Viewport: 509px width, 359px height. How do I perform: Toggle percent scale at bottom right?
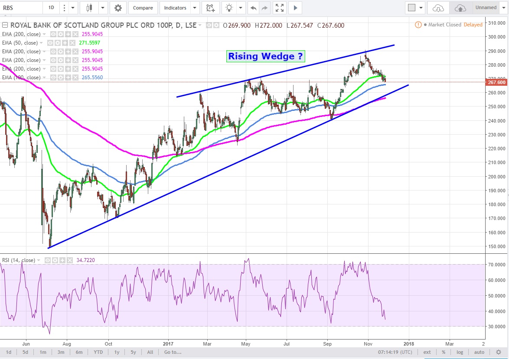click(444, 352)
